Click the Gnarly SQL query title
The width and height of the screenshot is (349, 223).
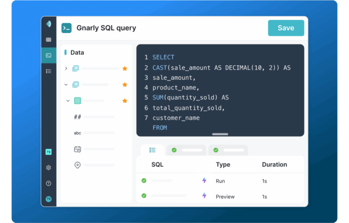coord(106,28)
